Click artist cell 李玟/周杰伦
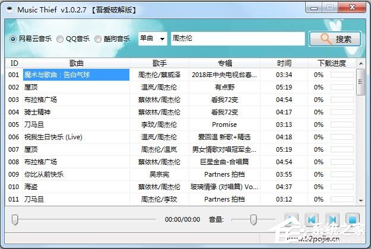This screenshot has width=371, height=249. pos(159,124)
